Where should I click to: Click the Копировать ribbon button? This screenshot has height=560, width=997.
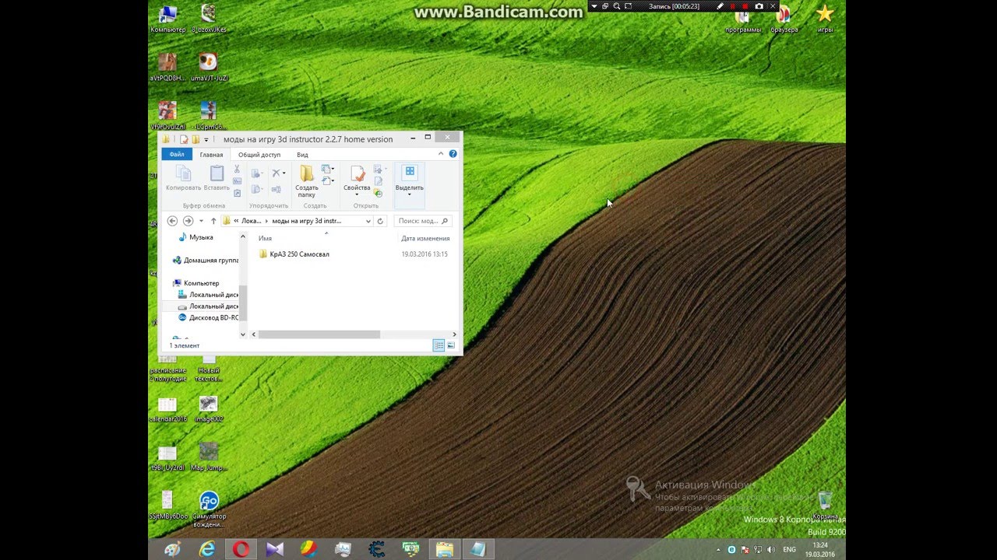tap(183, 178)
